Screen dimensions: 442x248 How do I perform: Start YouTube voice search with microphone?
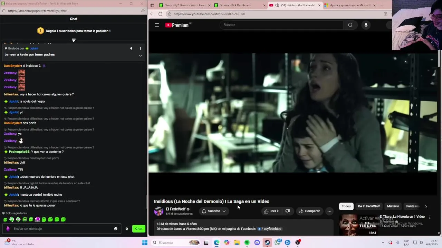point(366,25)
